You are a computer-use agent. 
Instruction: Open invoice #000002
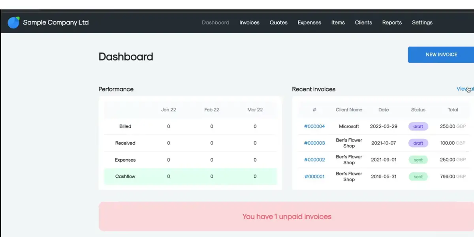pyautogui.click(x=314, y=160)
